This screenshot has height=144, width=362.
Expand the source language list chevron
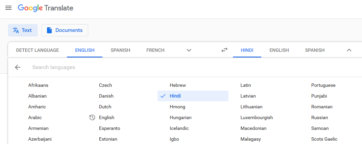click(189, 50)
